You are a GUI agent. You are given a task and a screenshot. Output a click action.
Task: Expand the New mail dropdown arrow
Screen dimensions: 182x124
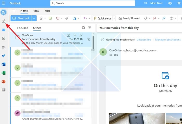(x=34, y=18)
